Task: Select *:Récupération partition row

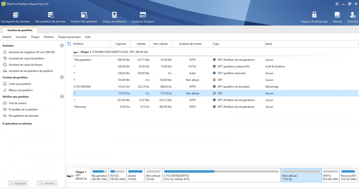Action: tap(215, 60)
